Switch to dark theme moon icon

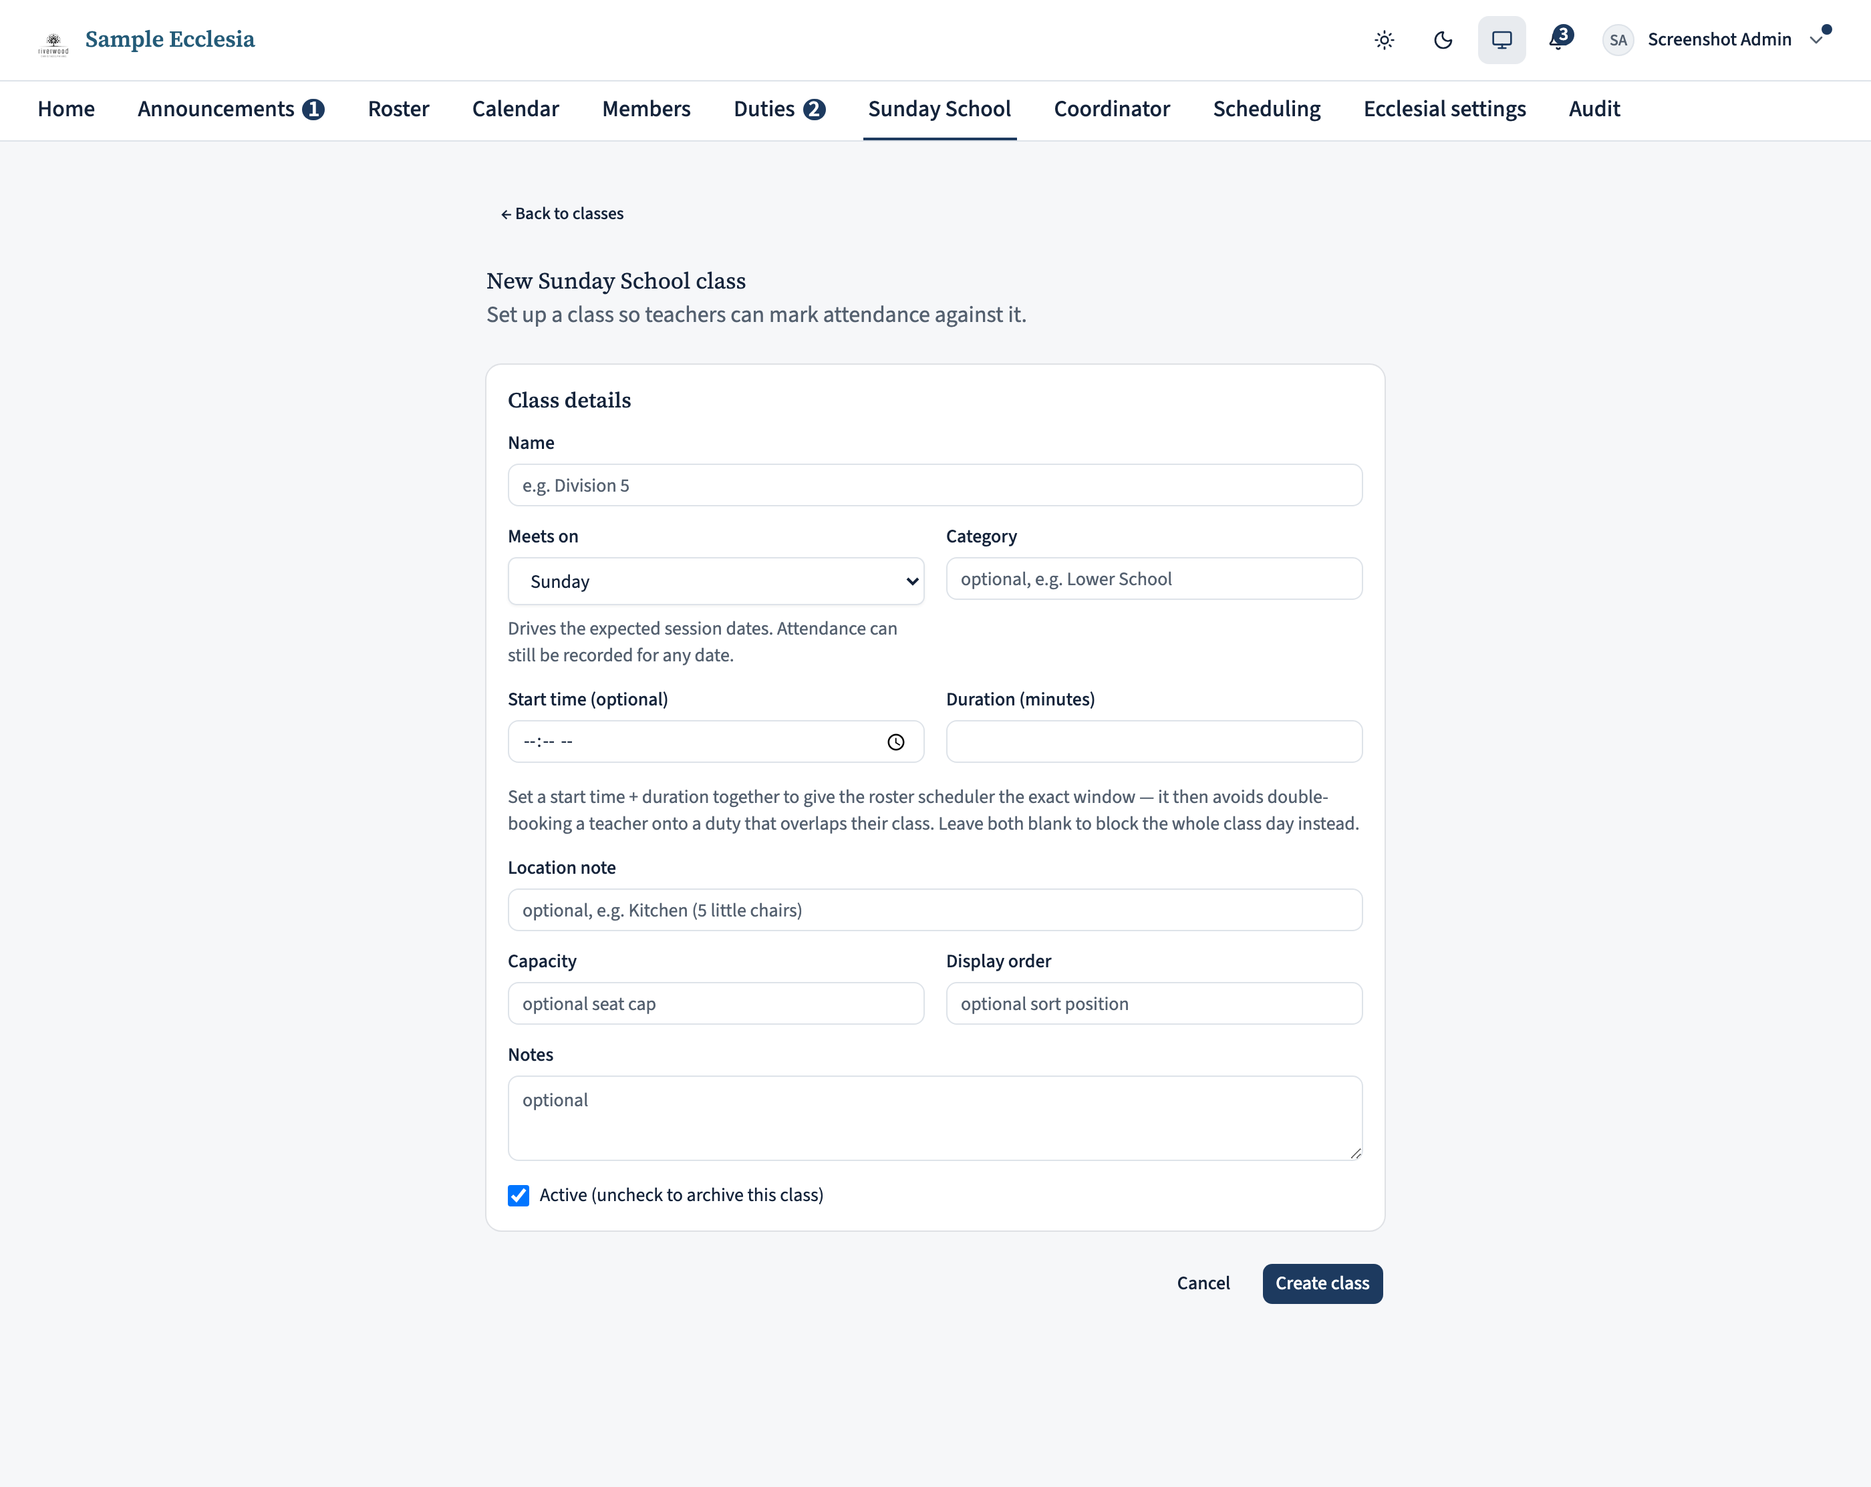tap(1443, 40)
